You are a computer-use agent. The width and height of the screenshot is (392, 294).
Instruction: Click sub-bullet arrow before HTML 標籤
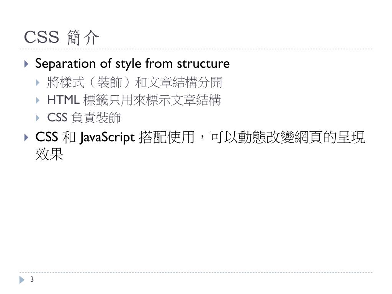tap(38, 100)
